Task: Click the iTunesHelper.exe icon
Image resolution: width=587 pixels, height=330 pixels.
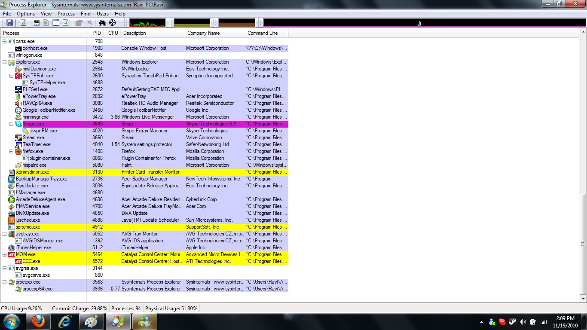Action: pos(12,247)
